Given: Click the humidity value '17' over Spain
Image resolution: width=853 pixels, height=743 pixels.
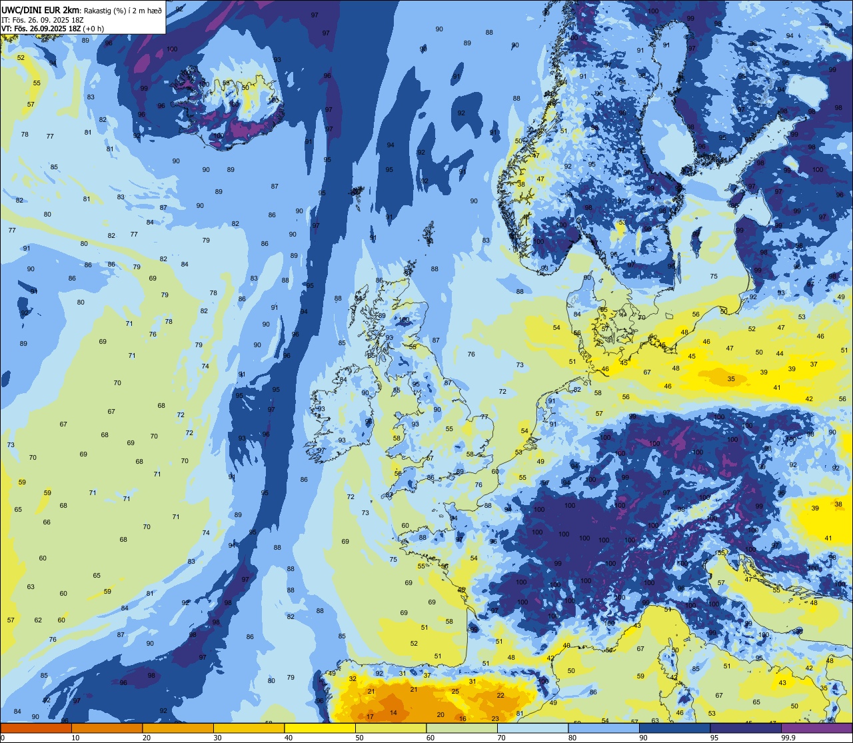Looking at the screenshot, I should coord(370,717).
